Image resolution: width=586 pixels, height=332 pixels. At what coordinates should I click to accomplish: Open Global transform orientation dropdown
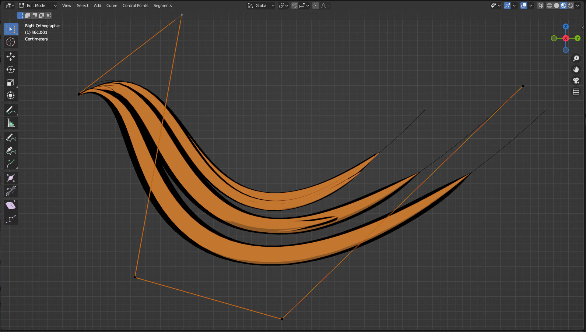[261, 6]
